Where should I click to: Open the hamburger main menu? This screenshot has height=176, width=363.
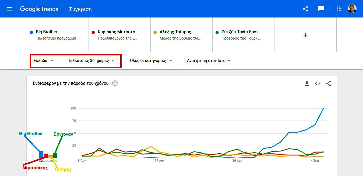coord(10,9)
